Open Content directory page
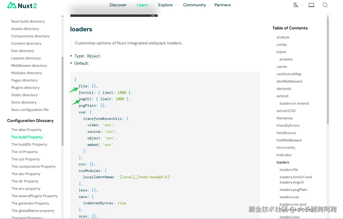 coord(26,43)
